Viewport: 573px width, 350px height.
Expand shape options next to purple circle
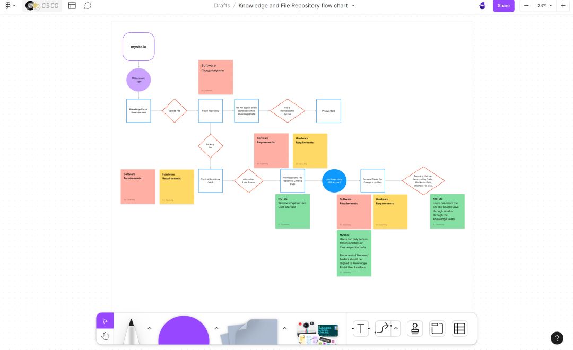pos(216,328)
